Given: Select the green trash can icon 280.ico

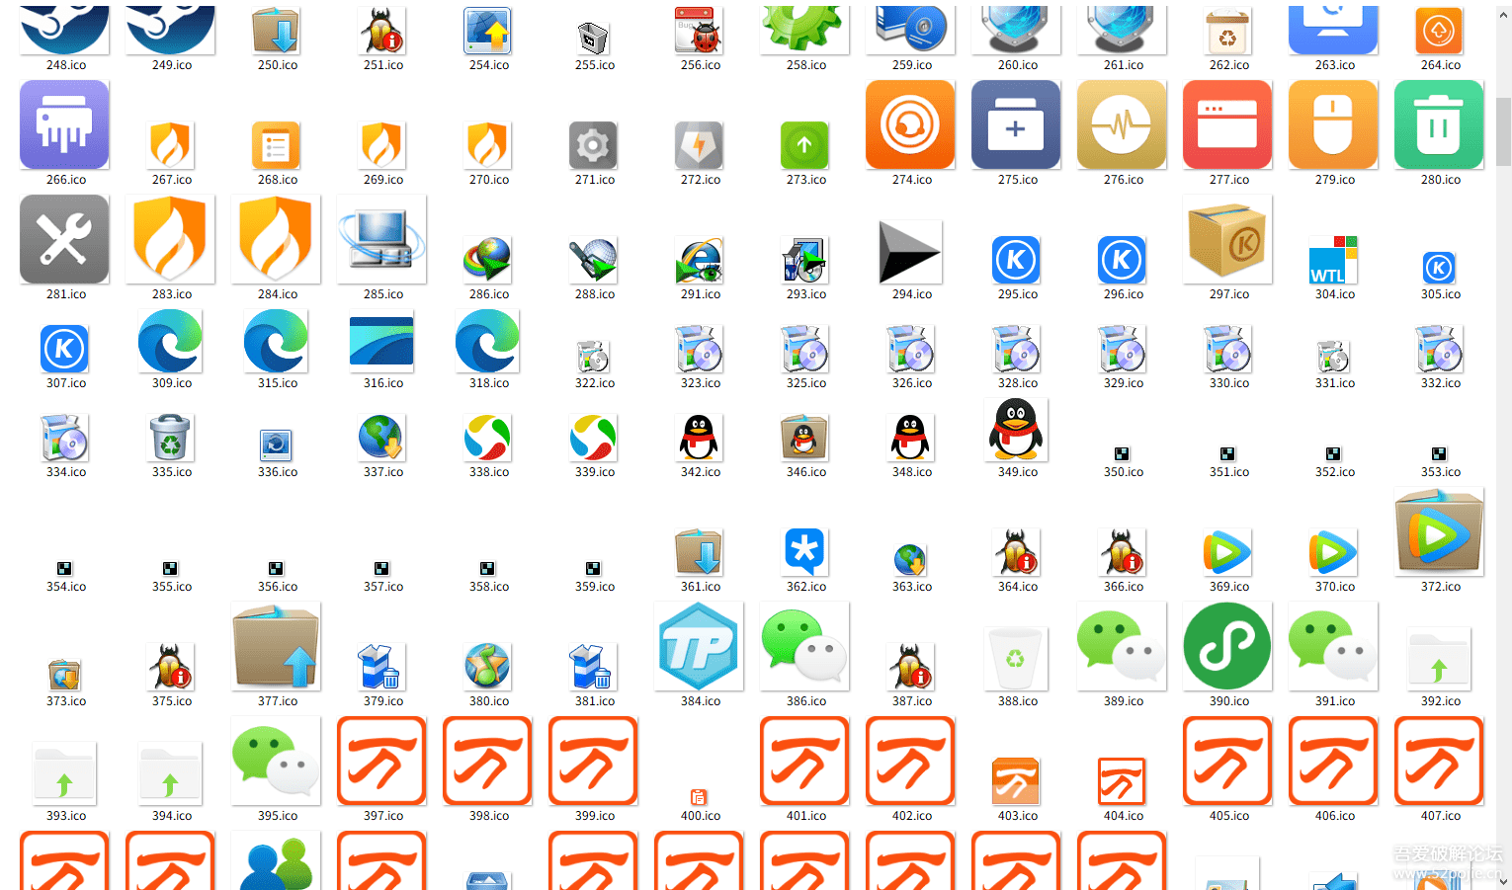Looking at the screenshot, I should (1439, 125).
